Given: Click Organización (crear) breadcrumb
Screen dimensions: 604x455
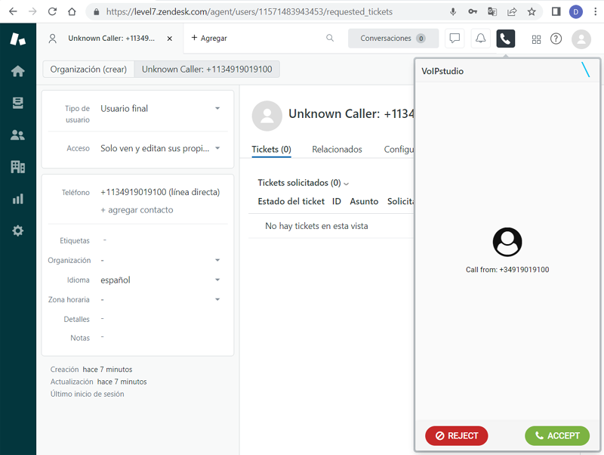Looking at the screenshot, I should click(88, 70).
